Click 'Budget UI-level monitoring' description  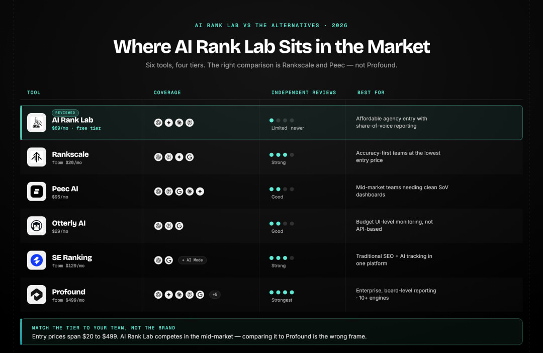click(395, 225)
